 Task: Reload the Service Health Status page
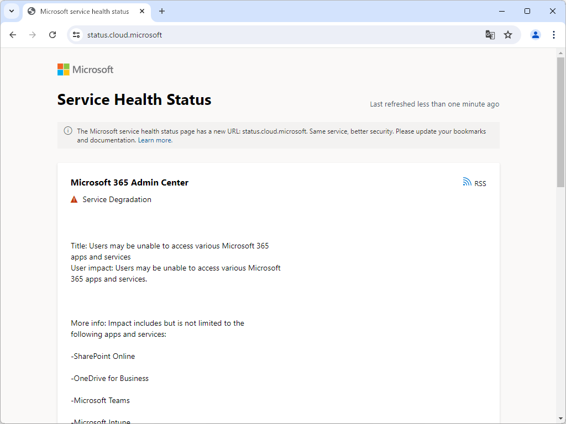[53, 34]
